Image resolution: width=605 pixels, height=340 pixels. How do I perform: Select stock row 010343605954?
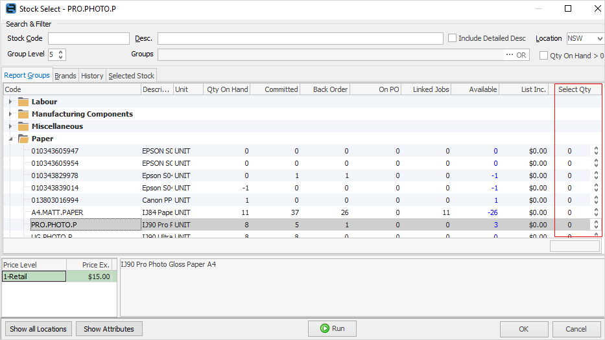[302, 163]
